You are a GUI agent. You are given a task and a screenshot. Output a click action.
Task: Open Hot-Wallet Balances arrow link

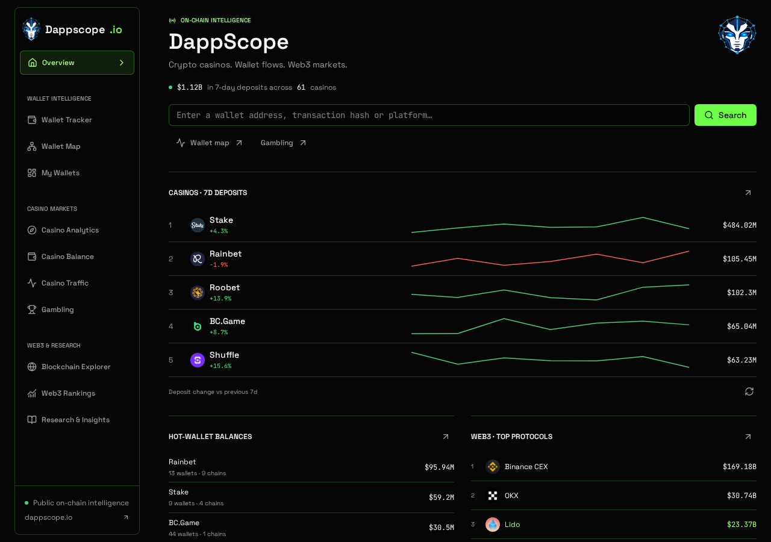tap(446, 437)
